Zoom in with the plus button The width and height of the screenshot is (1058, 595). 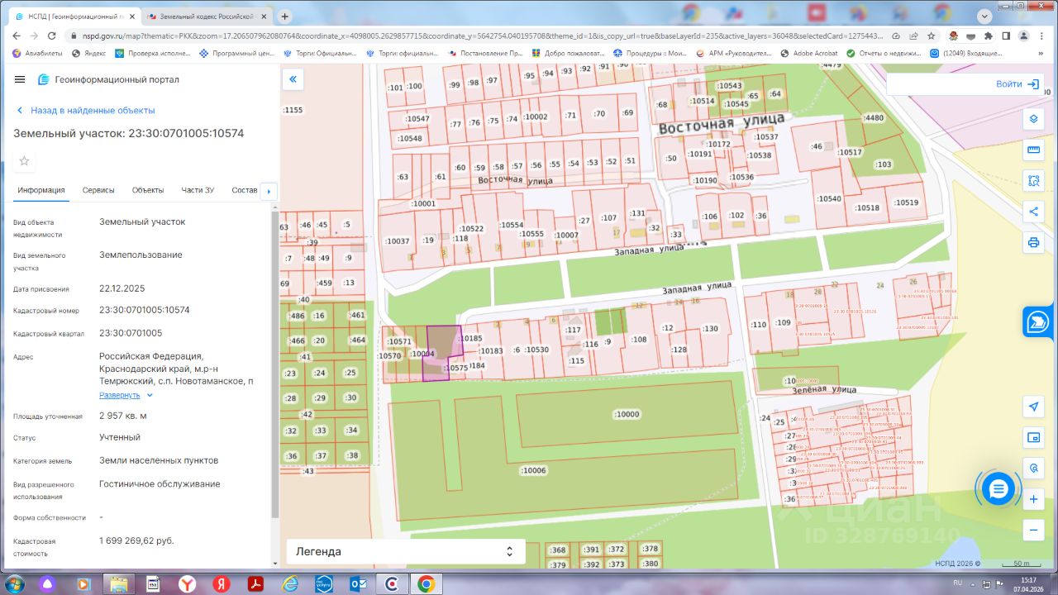(x=1032, y=499)
